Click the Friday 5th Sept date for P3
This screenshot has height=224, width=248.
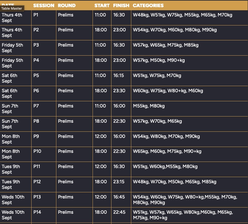coord(12,48)
